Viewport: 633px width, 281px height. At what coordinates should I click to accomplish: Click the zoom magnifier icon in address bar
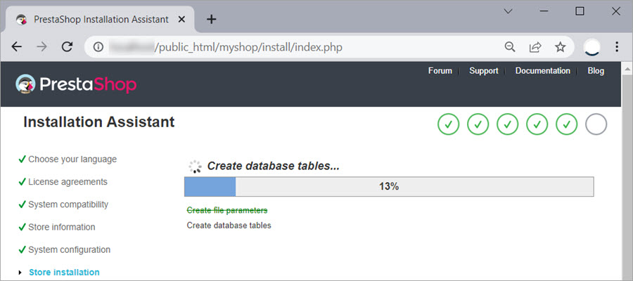click(511, 47)
